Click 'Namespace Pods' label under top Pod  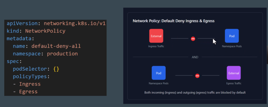pos(232,46)
